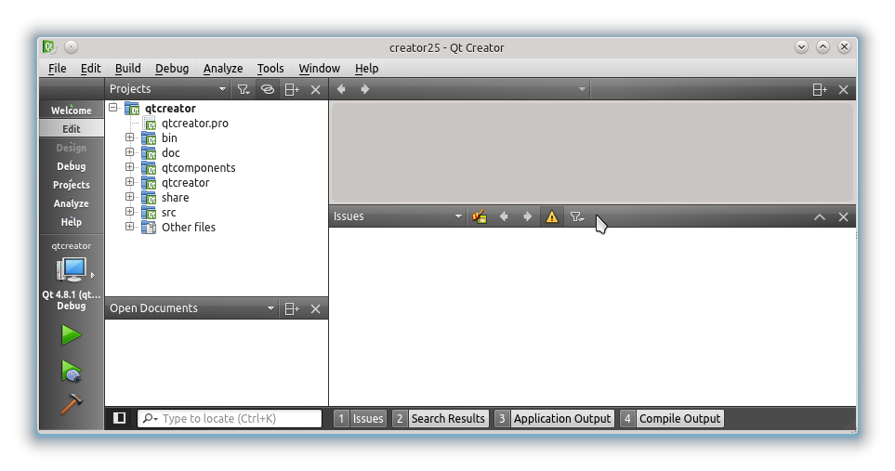This screenshot has width=895, height=471.
Task: Toggle the sidebar visibility button
Action: coord(119,418)
